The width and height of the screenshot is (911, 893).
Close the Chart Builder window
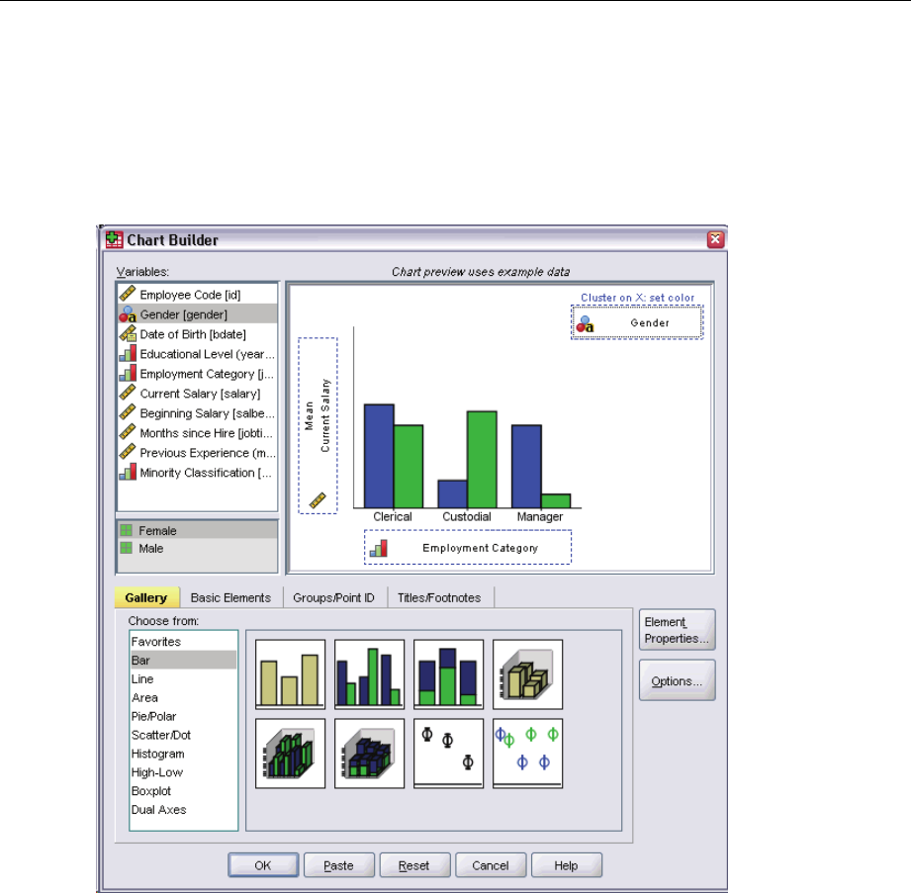[x=715, y=238]
